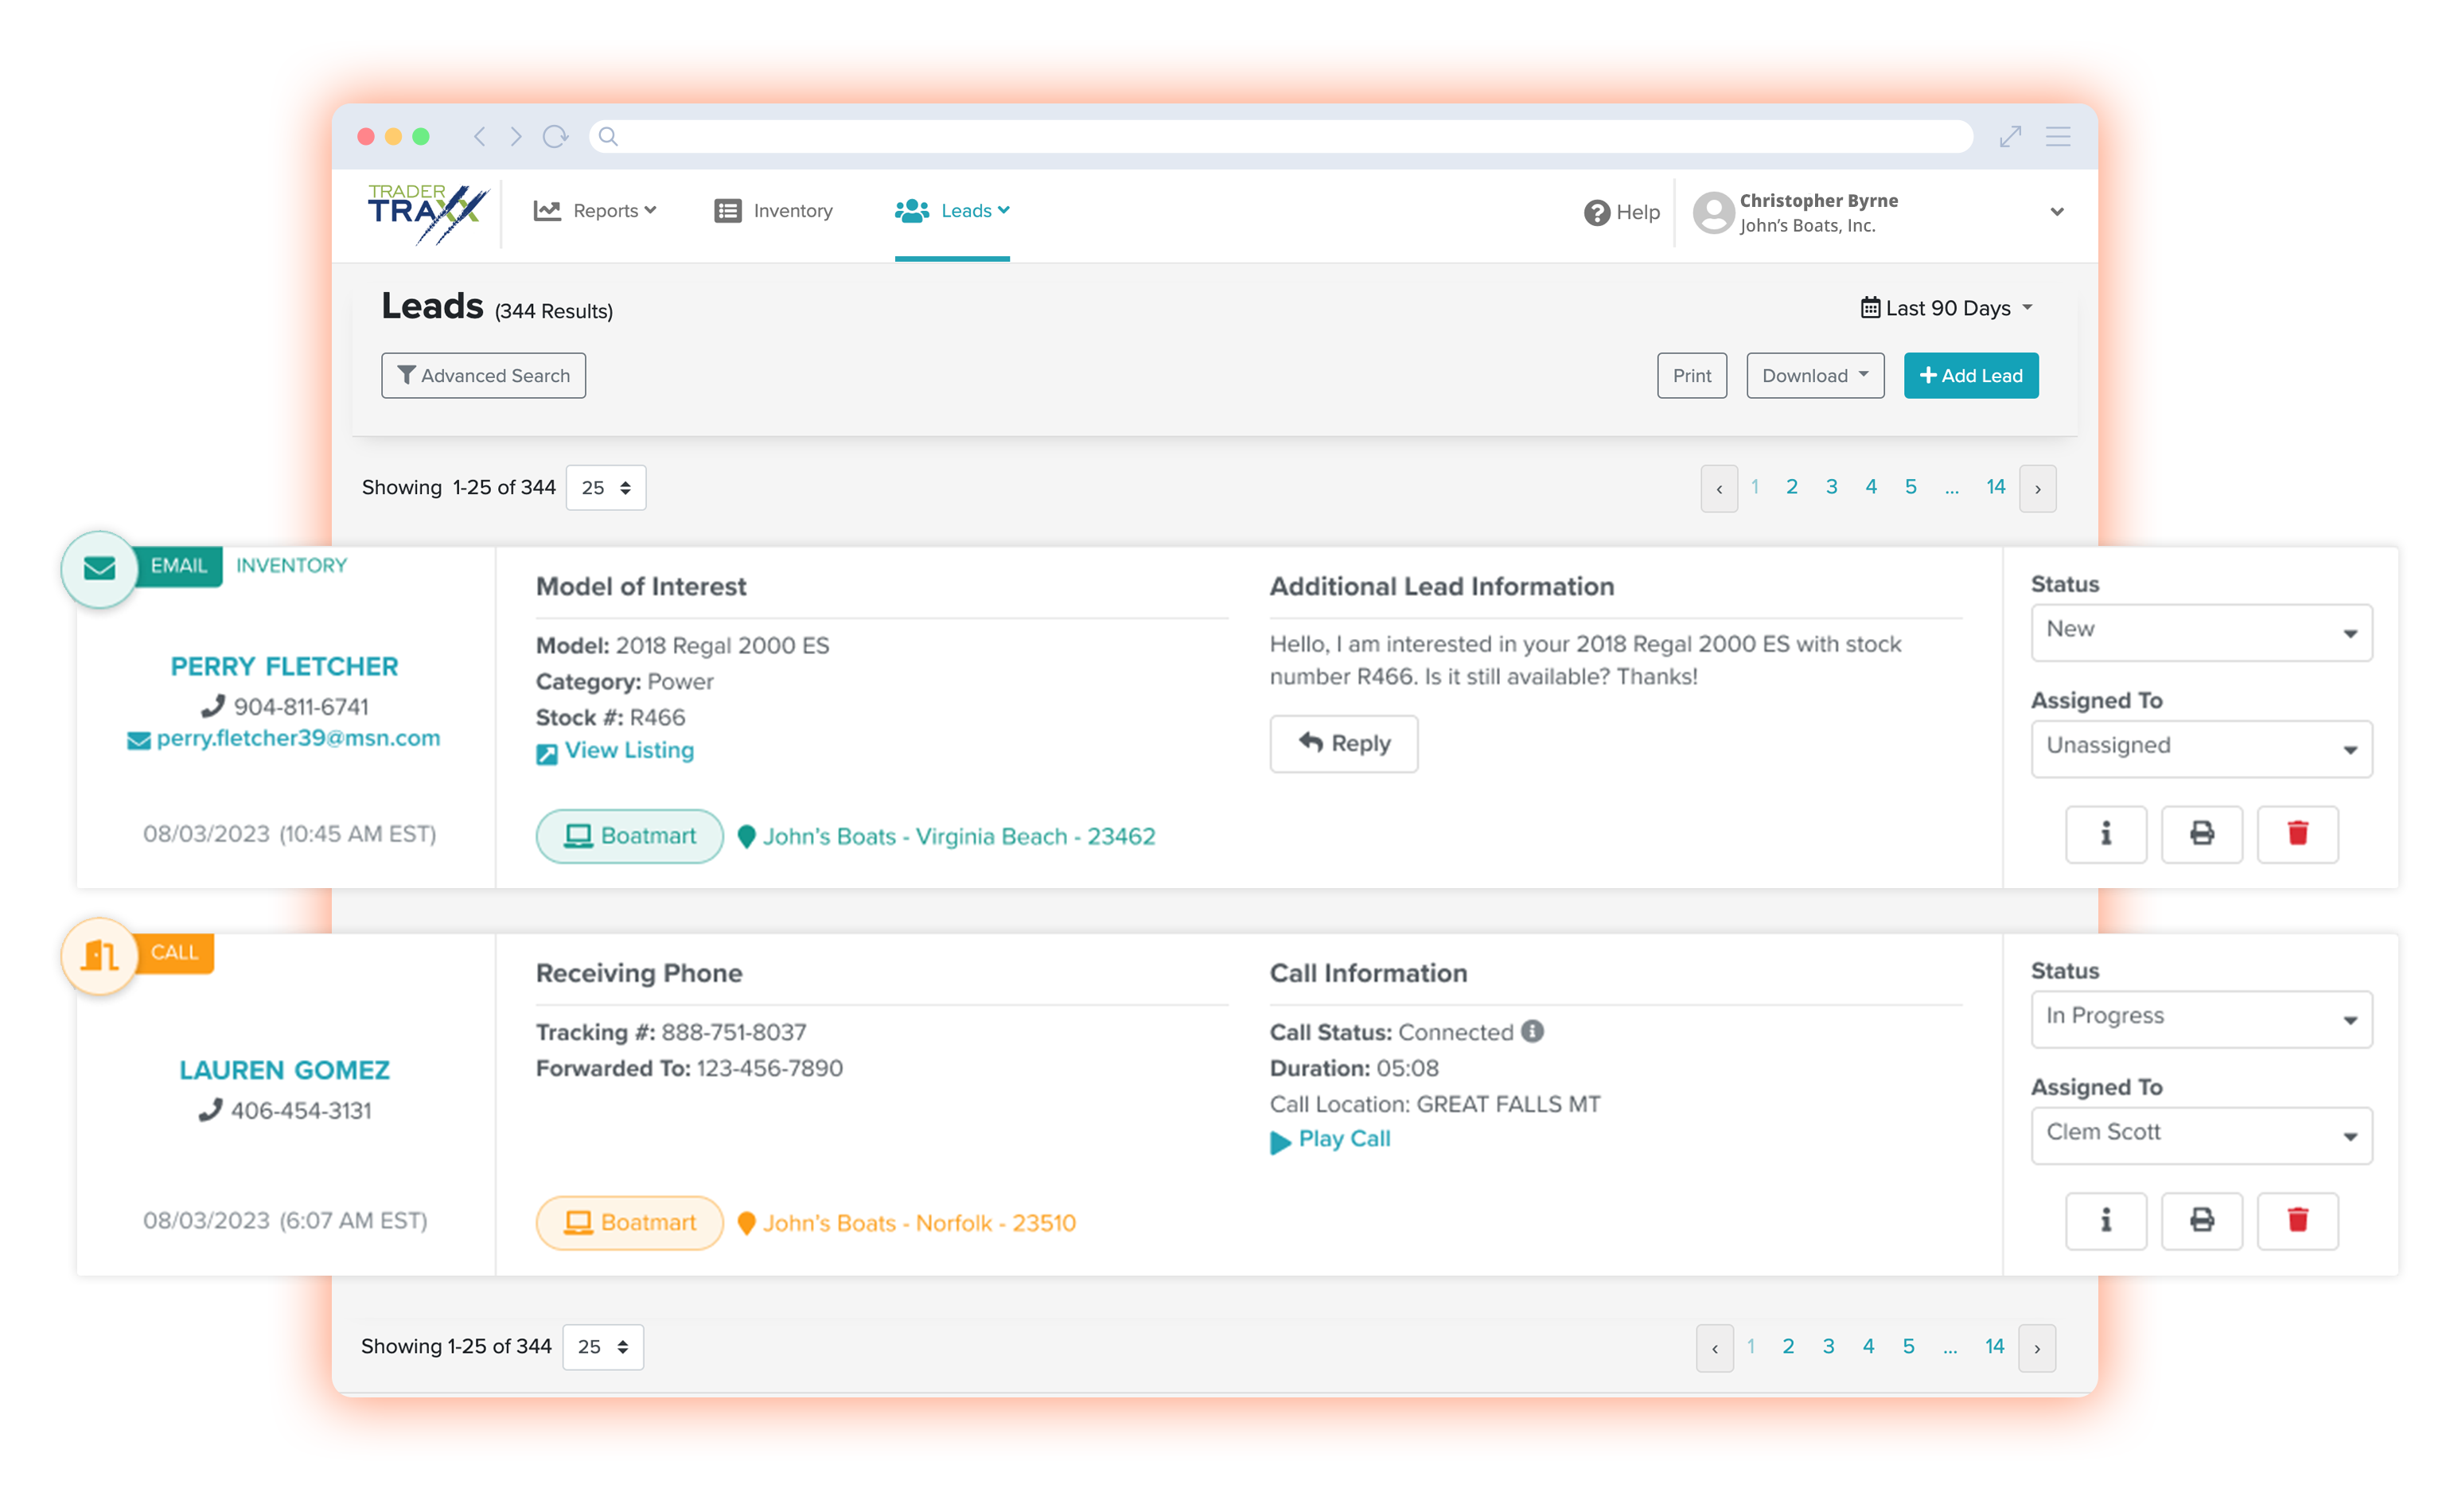Image resolution: width=2458 pixels, height=1512 pixels.
Task: Go to page 4 in top pagination
Action: pos(1870,487)
